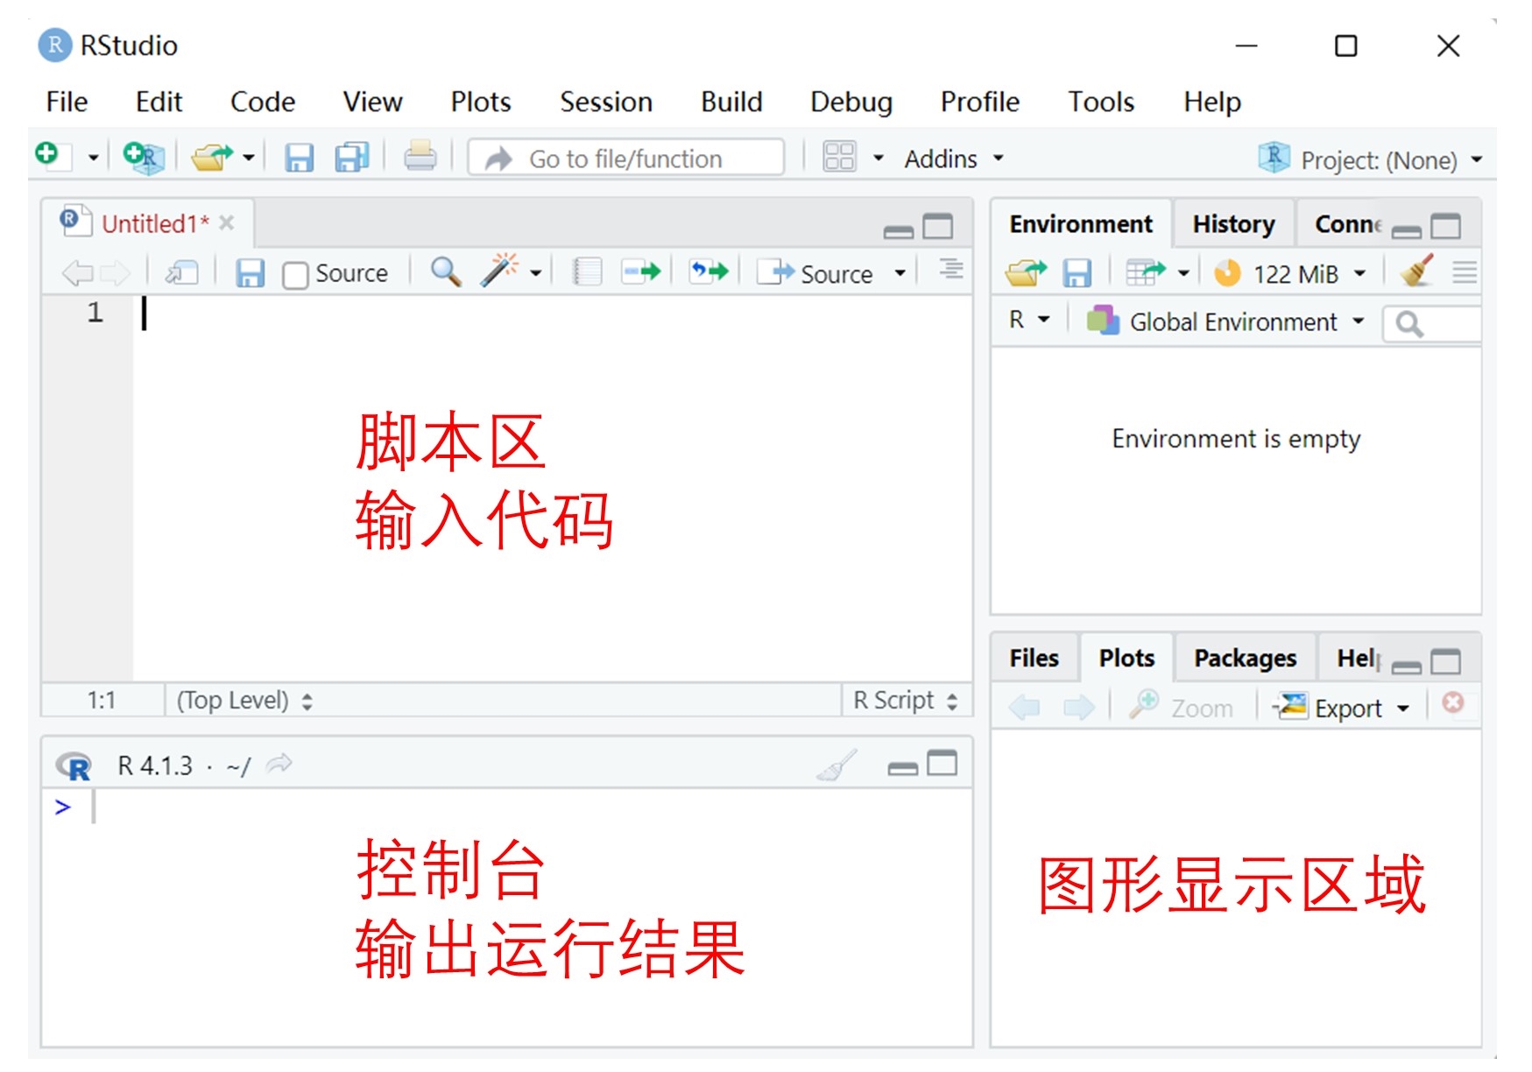Image resolution: width=1532 pixels, height=1072 pixels.
Task: Go to the previous plot in the Plots pane
Action: coord(1024,707)
